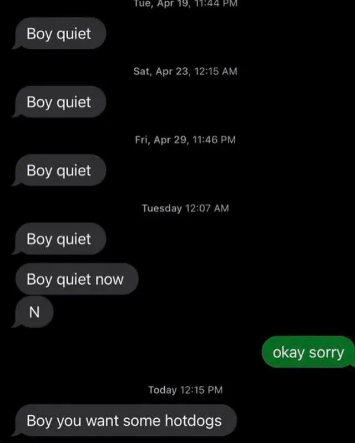Click the "Fri, Apr 29, 11:46 PM" timestamp
355x443 pixels.
point(185,139)
